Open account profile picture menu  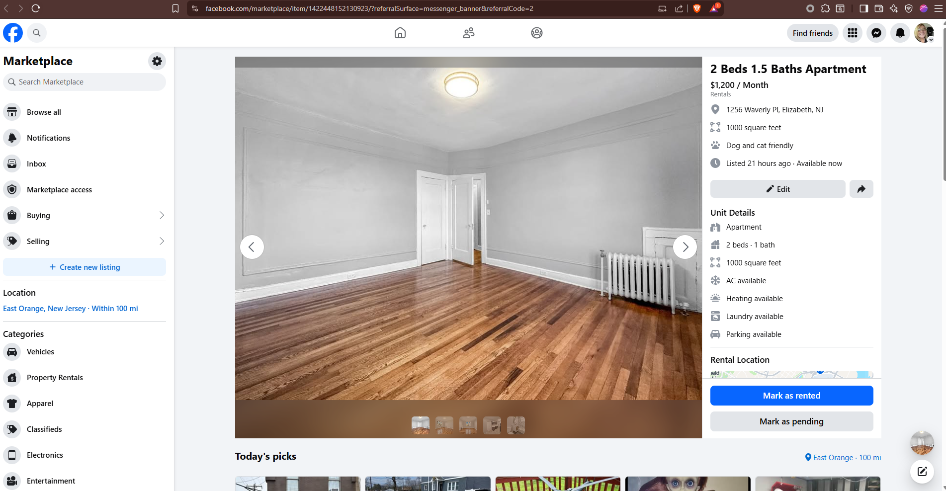pyautogui.click(x=924, y=33)
